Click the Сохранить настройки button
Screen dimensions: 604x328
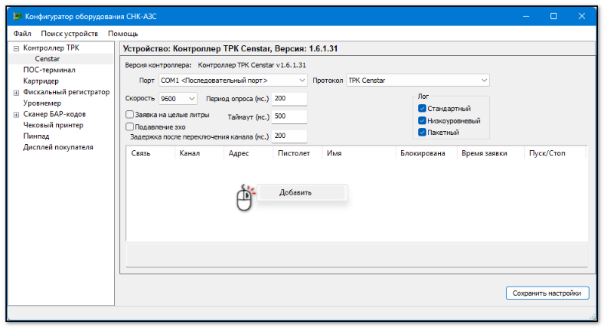coord(547,293)
